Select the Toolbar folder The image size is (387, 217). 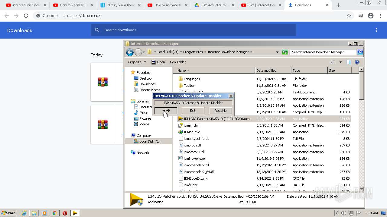point(189,86)
